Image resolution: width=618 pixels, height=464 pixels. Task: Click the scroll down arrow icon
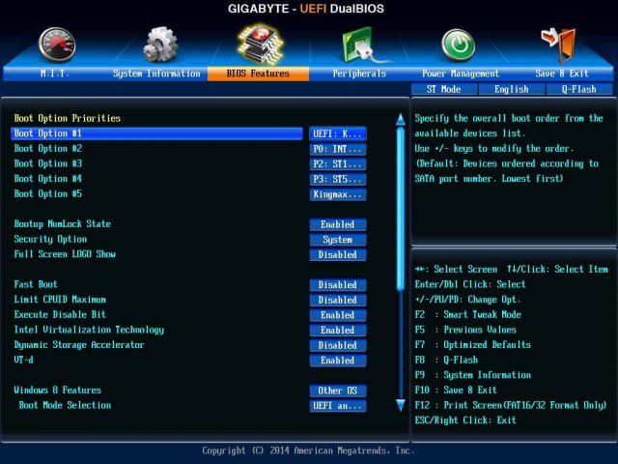(x=400, y=405)
